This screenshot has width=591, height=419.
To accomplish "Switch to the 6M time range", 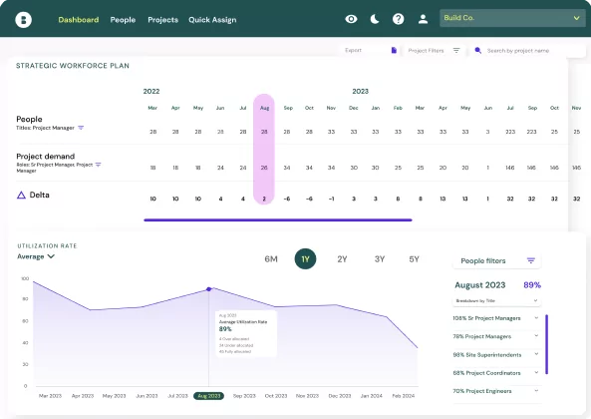I will 271,259.
